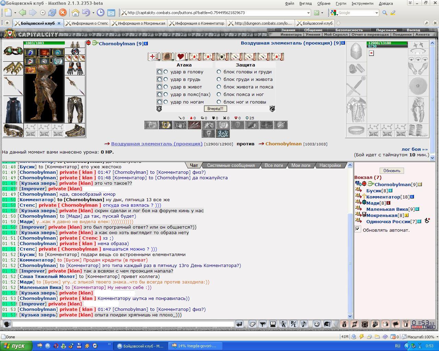This screenshot has height=351, width=439.
Task: Click the inventory bag icon in bottom bar
Action: [x=344, y=324]
